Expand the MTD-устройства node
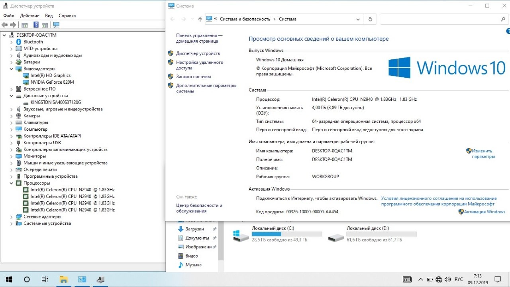 tap(11, 49)
